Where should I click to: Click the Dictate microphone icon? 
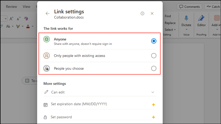click(186, 18)
